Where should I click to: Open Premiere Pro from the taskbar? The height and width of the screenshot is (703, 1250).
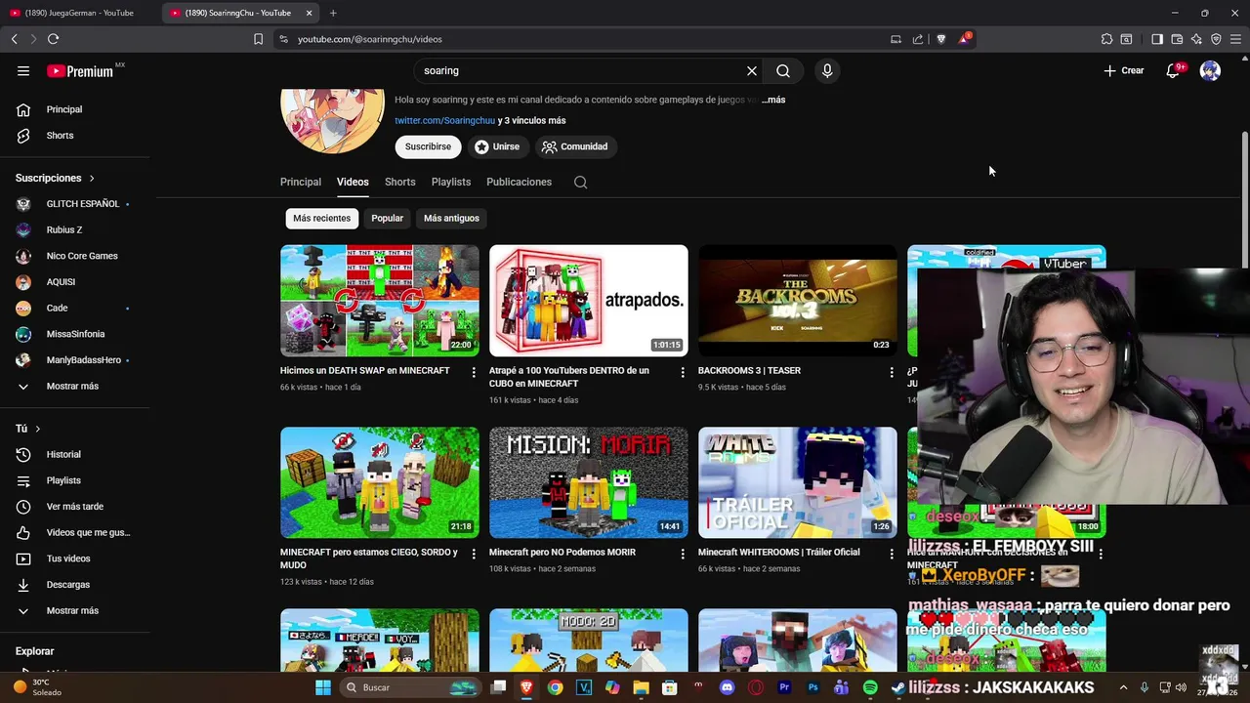[784, 687]
